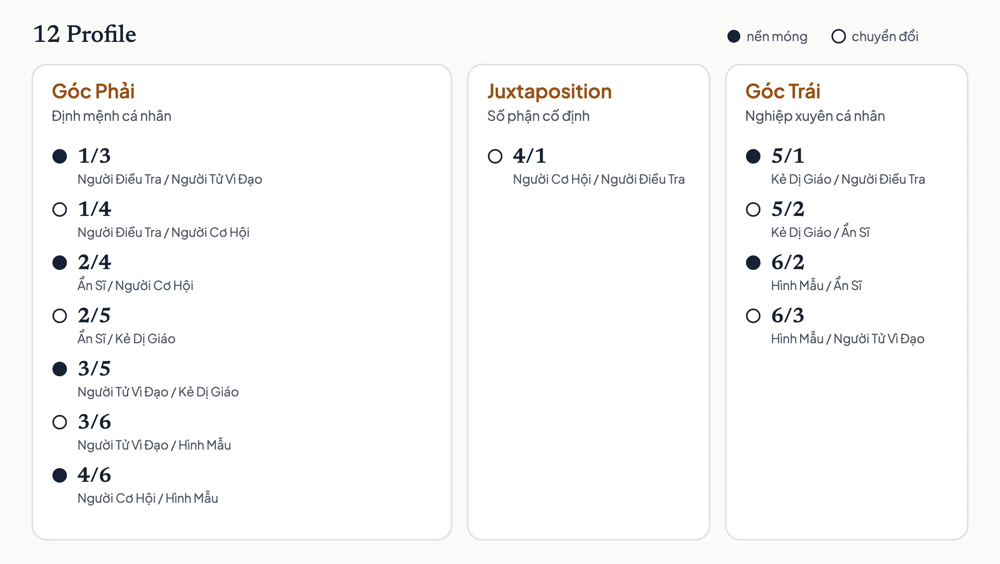Select the 4/6 profile number

[94, 475]
